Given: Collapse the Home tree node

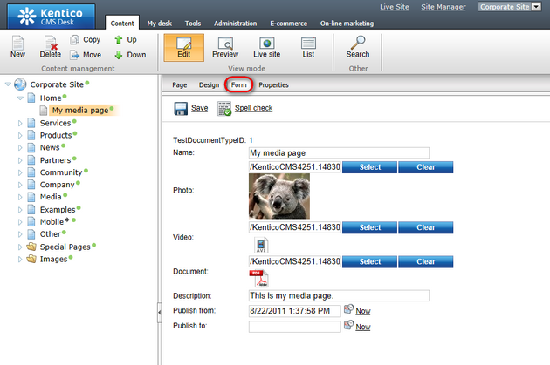Looking at the screenshot, I should pyautogui.click(x=20, y=98).
